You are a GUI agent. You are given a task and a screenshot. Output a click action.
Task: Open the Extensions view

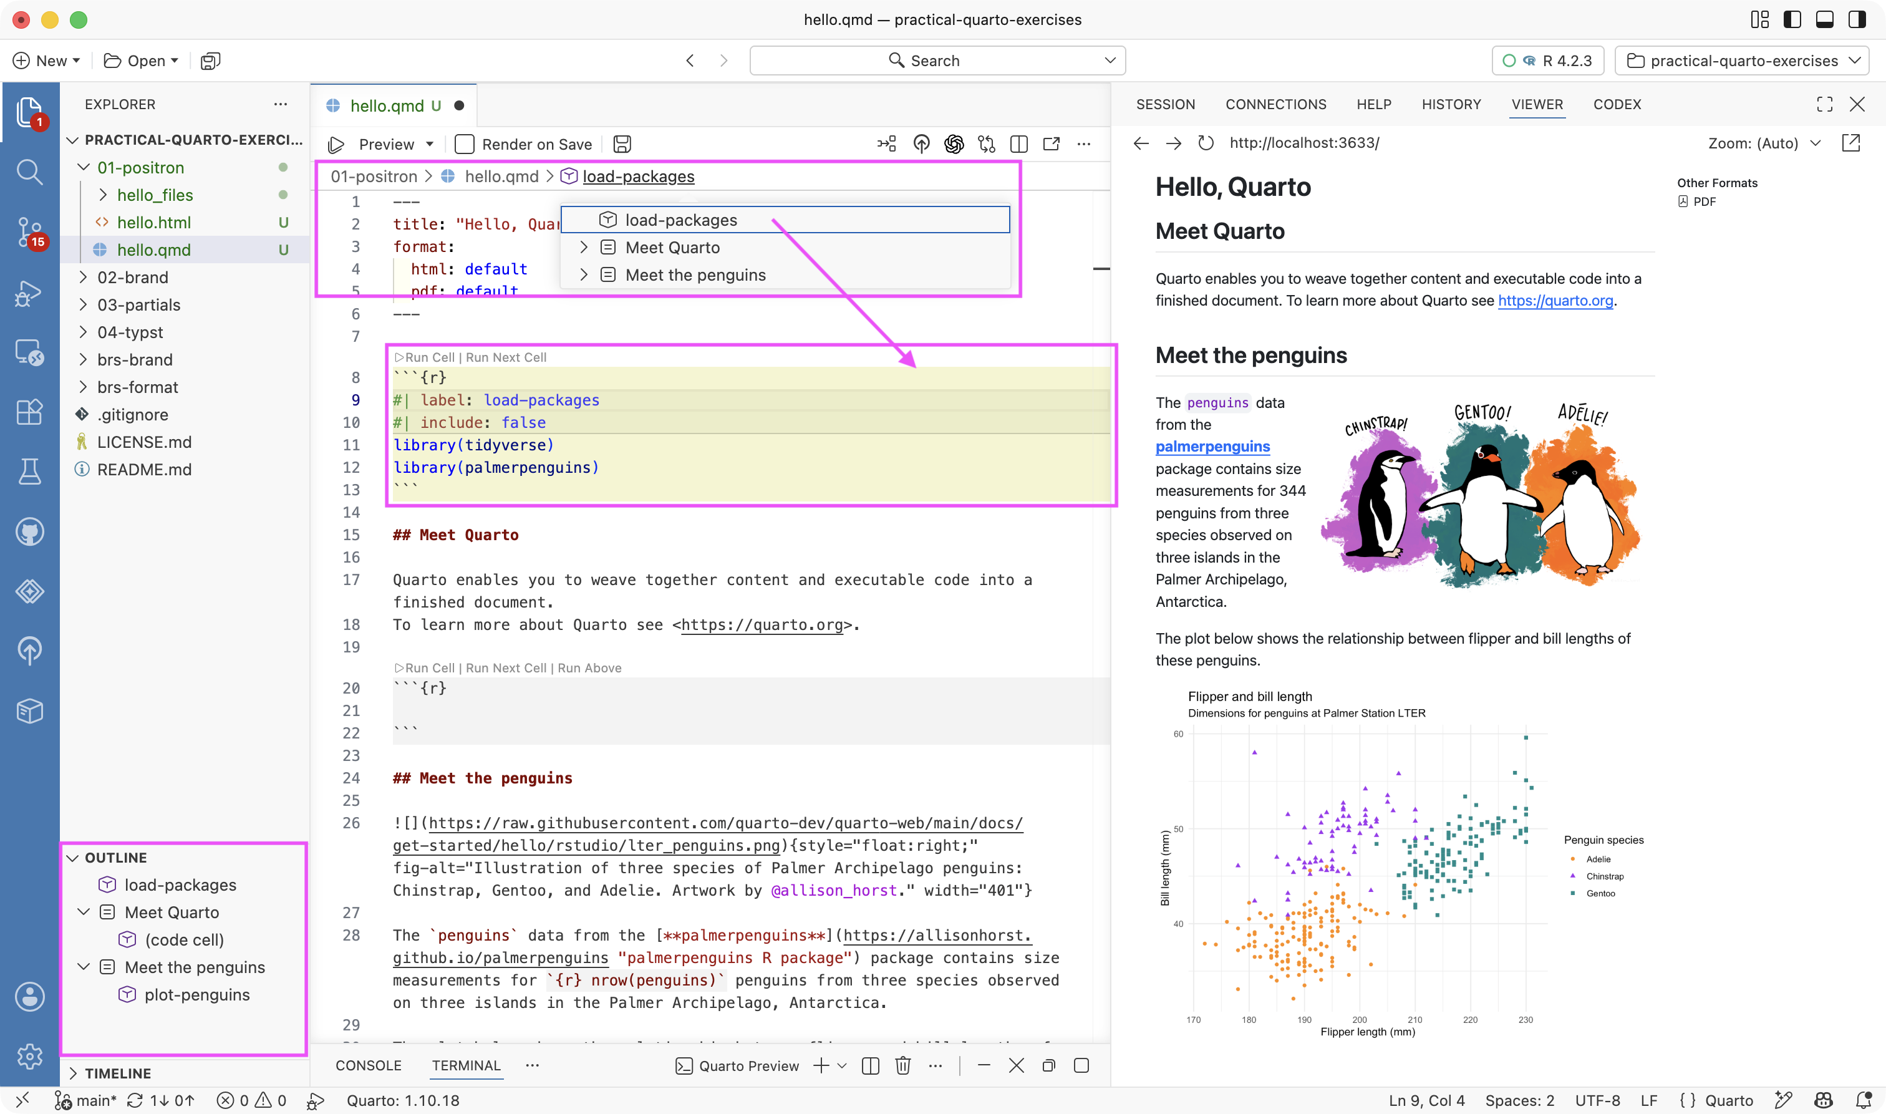[x=29, y=412]
